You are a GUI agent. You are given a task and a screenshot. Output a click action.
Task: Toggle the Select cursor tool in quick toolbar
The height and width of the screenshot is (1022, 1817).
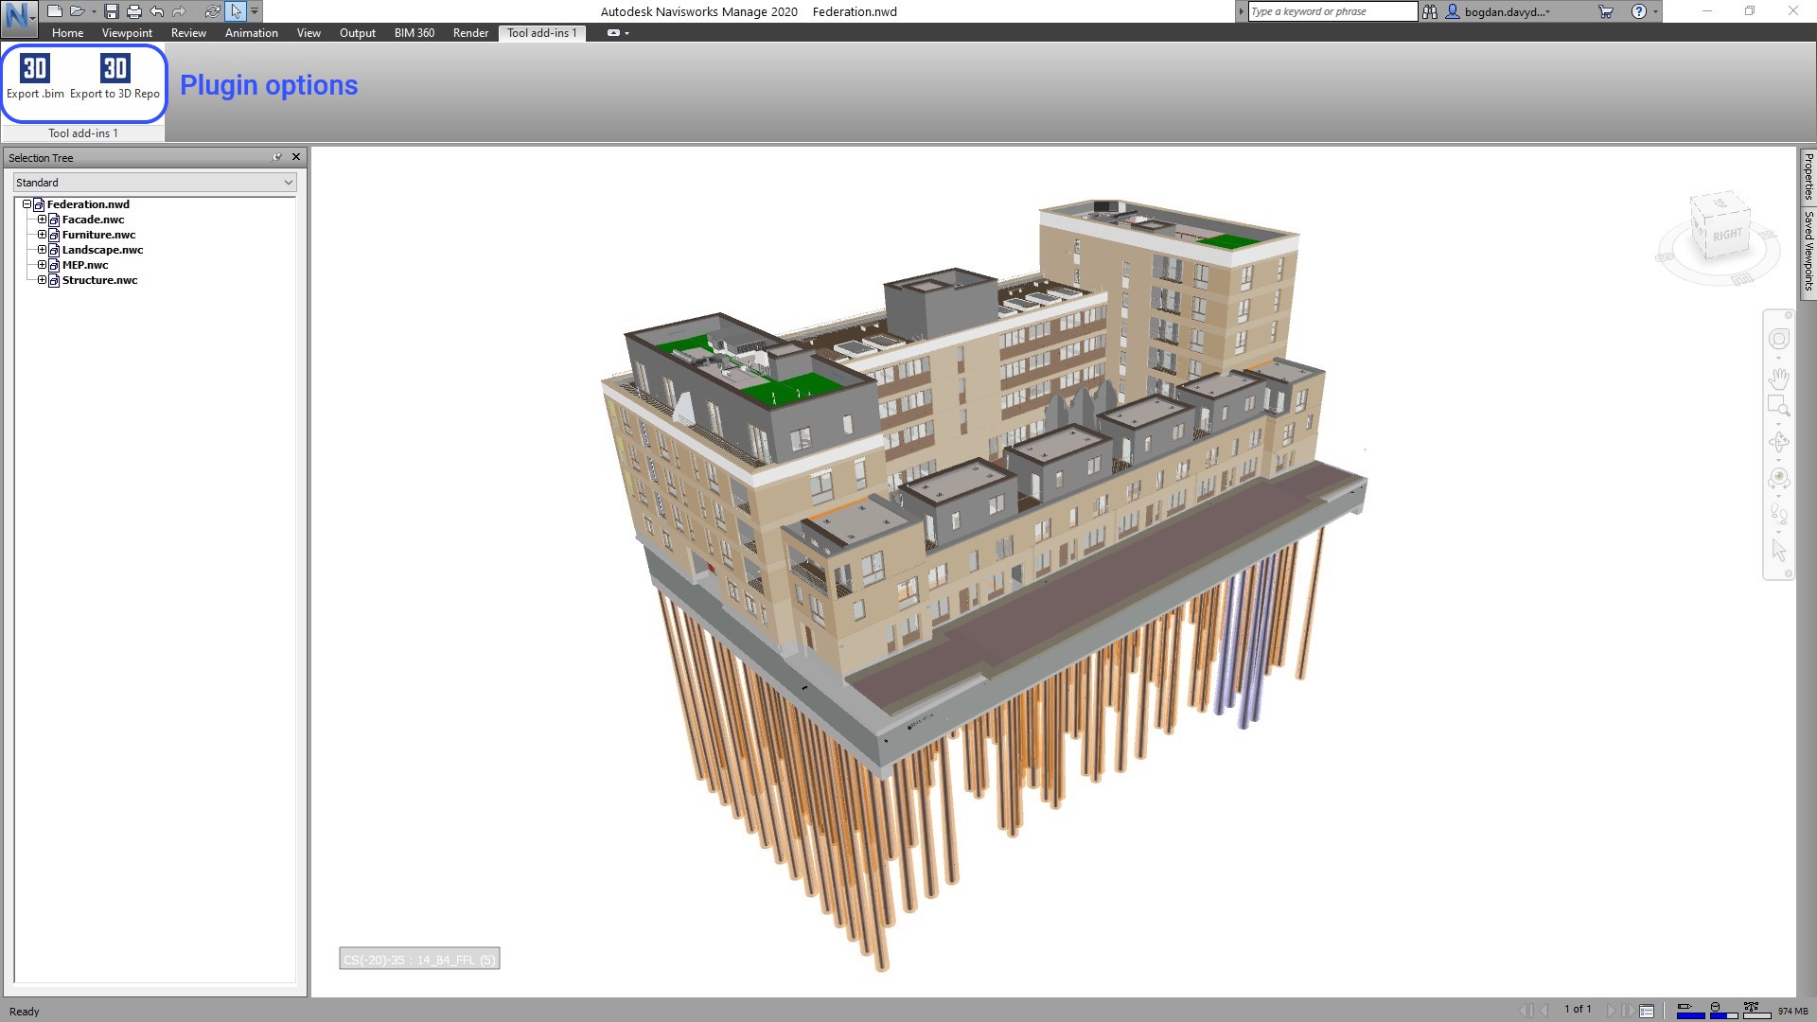click(236, 11)
